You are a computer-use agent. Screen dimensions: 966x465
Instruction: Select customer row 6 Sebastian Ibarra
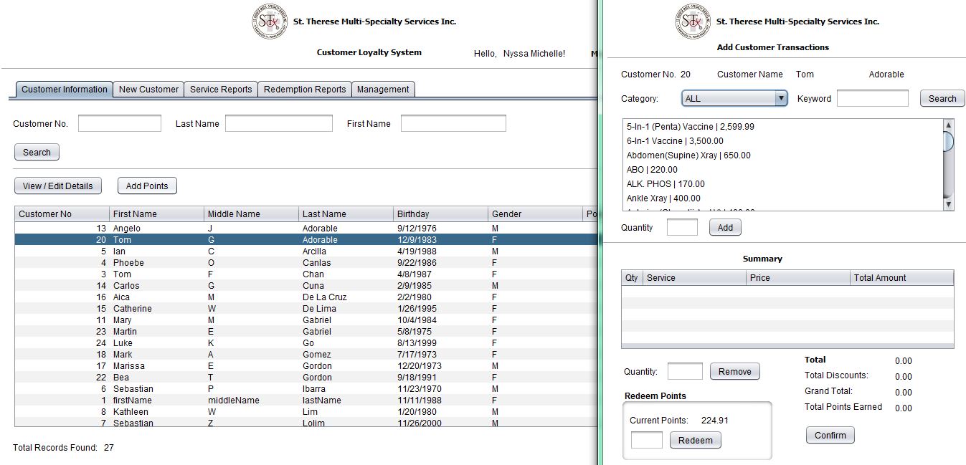click(306, 389)
